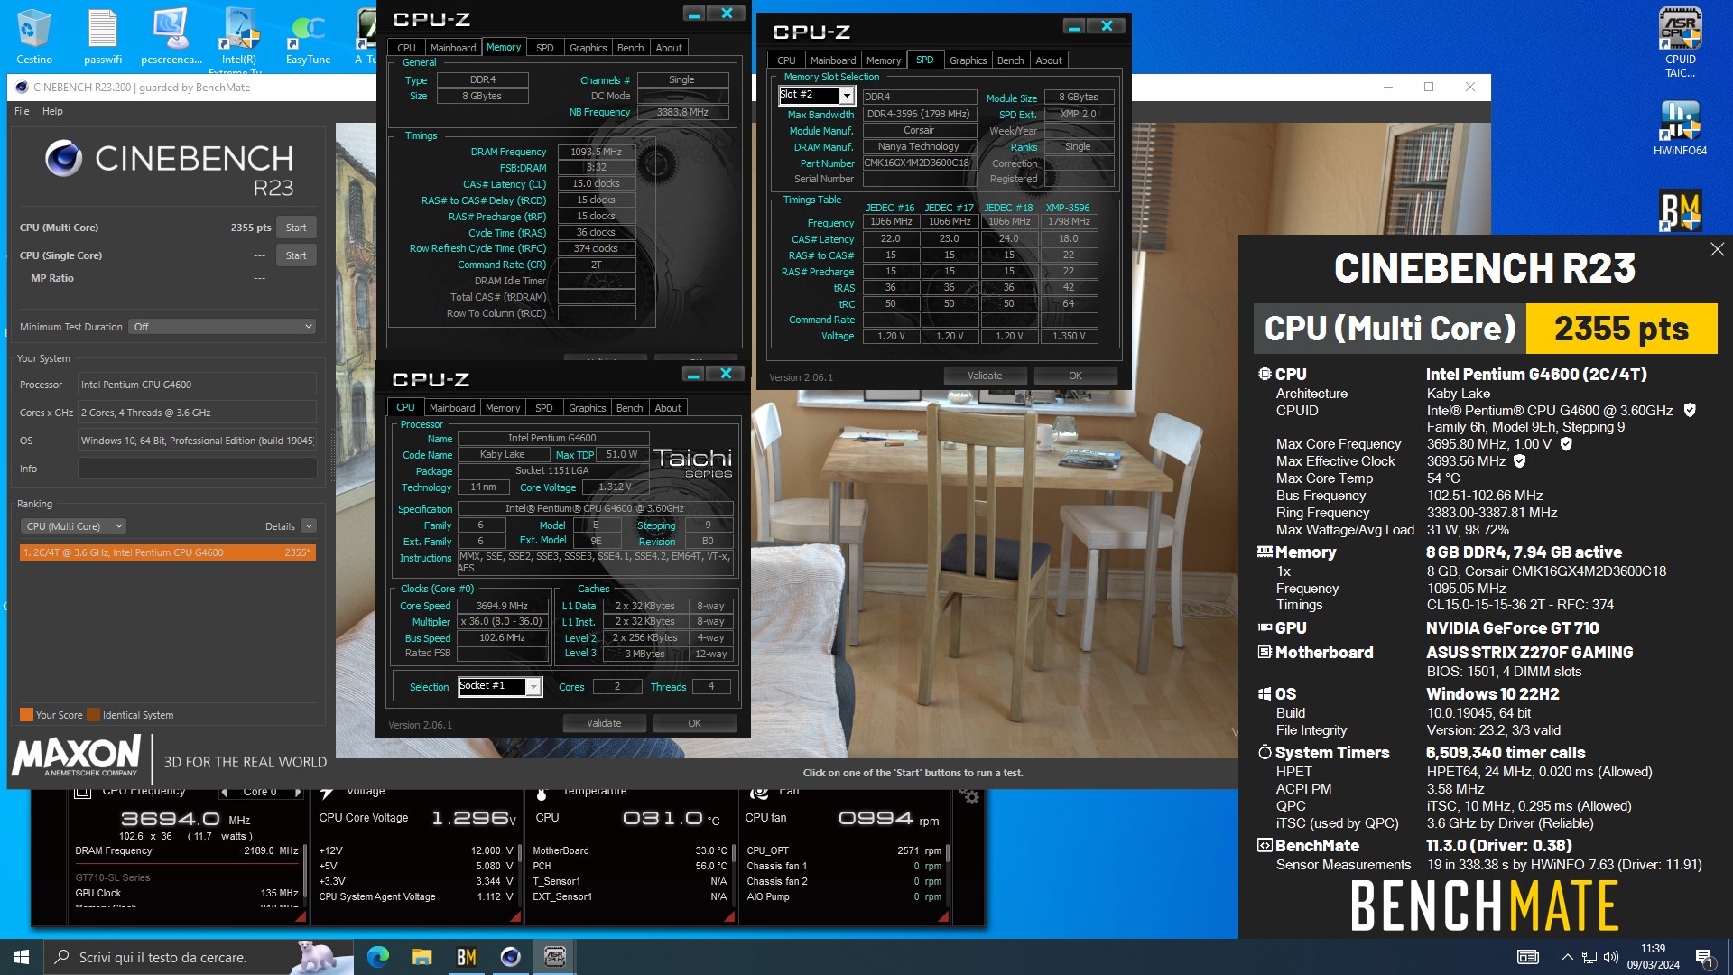Image resolution: width=1733 pixels, height=975 pixels.
Task: Open the Windows Start menu
Action: pos(22,957)
